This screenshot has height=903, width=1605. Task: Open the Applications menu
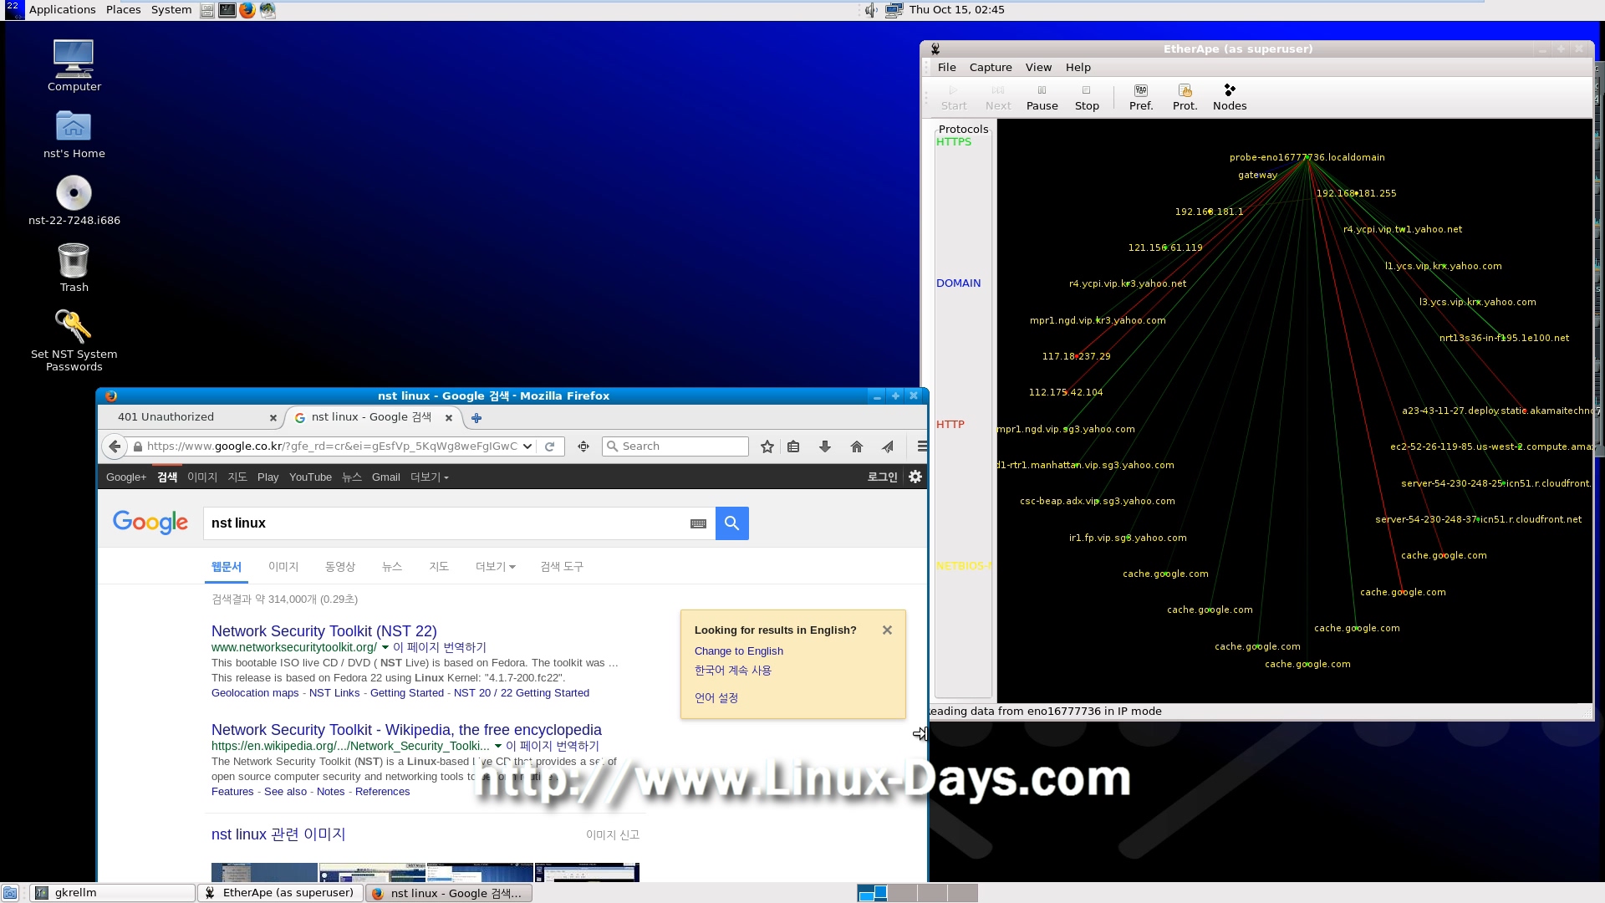point(62,10)
